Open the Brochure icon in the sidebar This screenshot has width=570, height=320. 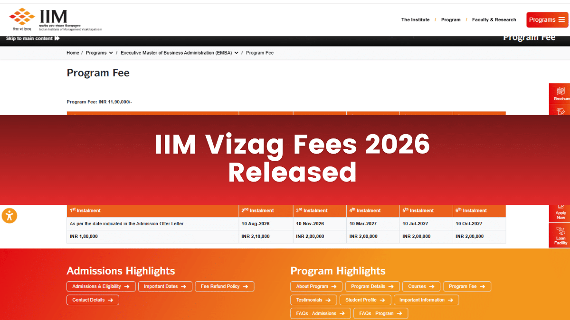click(x=560, y=93)
